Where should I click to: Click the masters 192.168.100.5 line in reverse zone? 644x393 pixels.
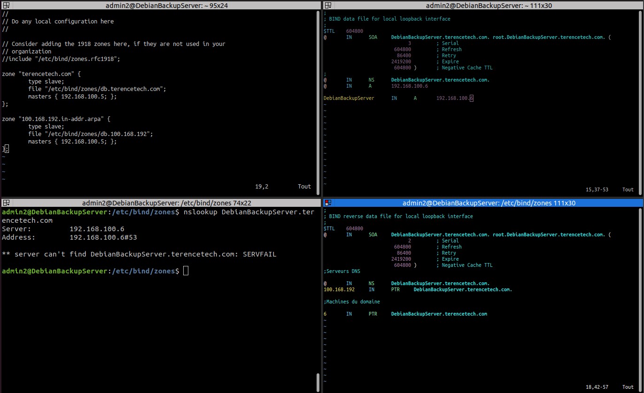pyautogui.click(x=72, y=141)
